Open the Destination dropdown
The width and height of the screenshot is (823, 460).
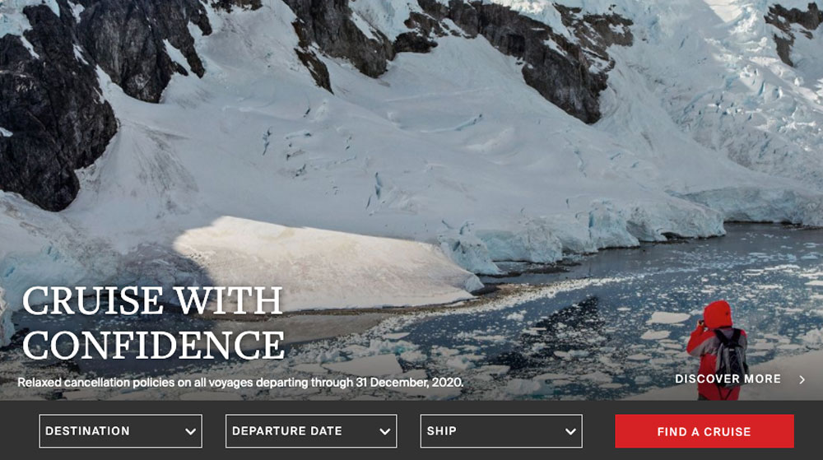tap(120, 431)
